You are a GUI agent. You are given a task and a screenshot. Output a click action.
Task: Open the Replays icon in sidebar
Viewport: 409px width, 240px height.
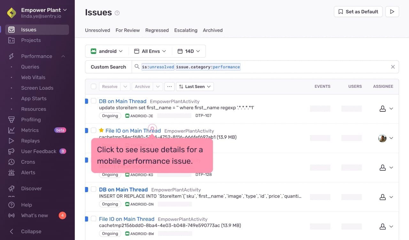12,141
